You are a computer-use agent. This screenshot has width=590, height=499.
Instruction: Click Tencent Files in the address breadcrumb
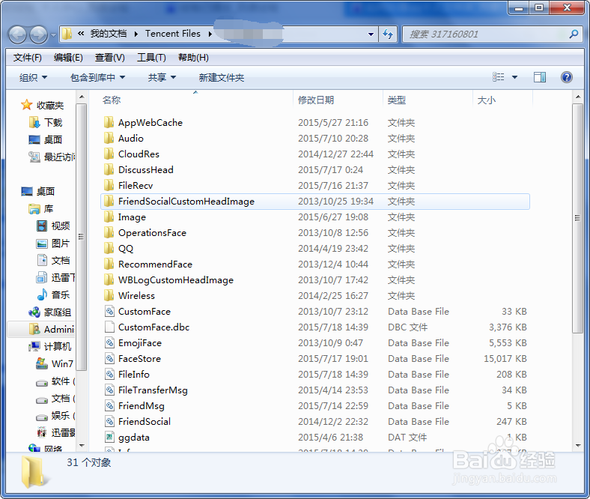pyautogui.click(x=173, y=34)
